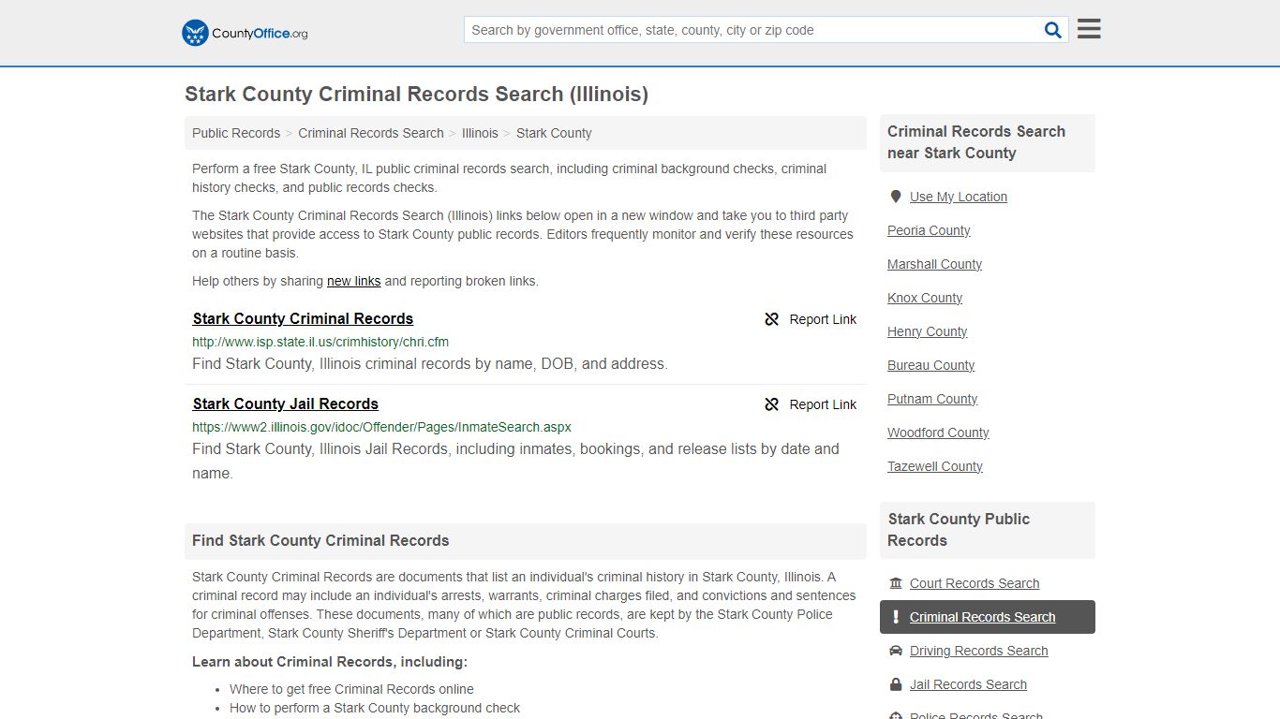Open Peoria County link
The height and width of the screenshot is (719, 1280).
pyautogui.click(x=929, y=230)
